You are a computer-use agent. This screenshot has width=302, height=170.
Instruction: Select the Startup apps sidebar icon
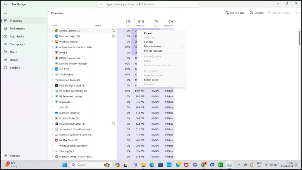pyautogui.click(x=5, y=44)
